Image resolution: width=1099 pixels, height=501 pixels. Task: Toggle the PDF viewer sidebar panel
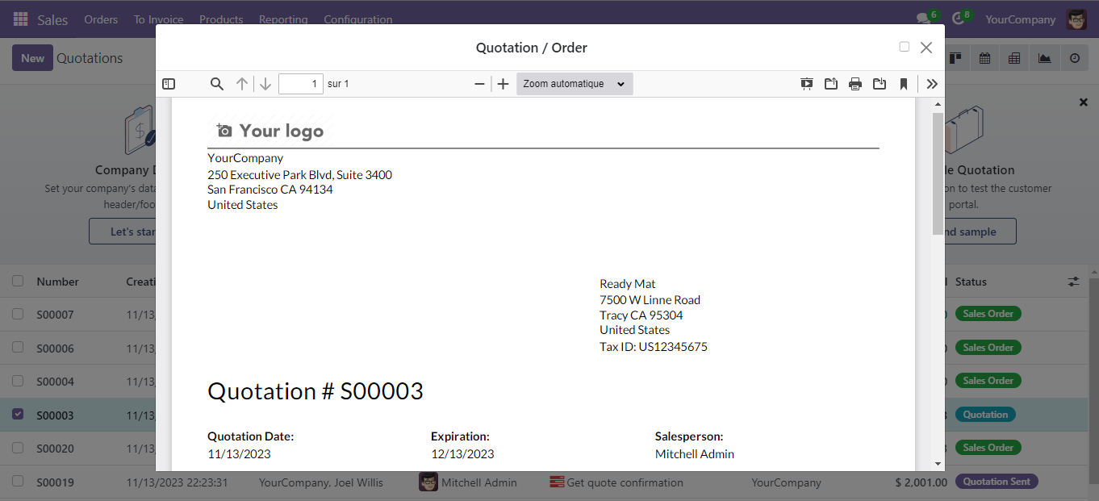coord(169,84)
